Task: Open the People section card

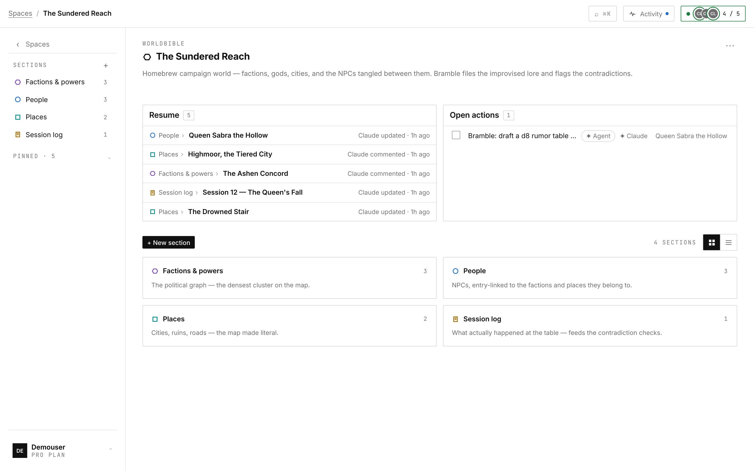Action: 590,278
